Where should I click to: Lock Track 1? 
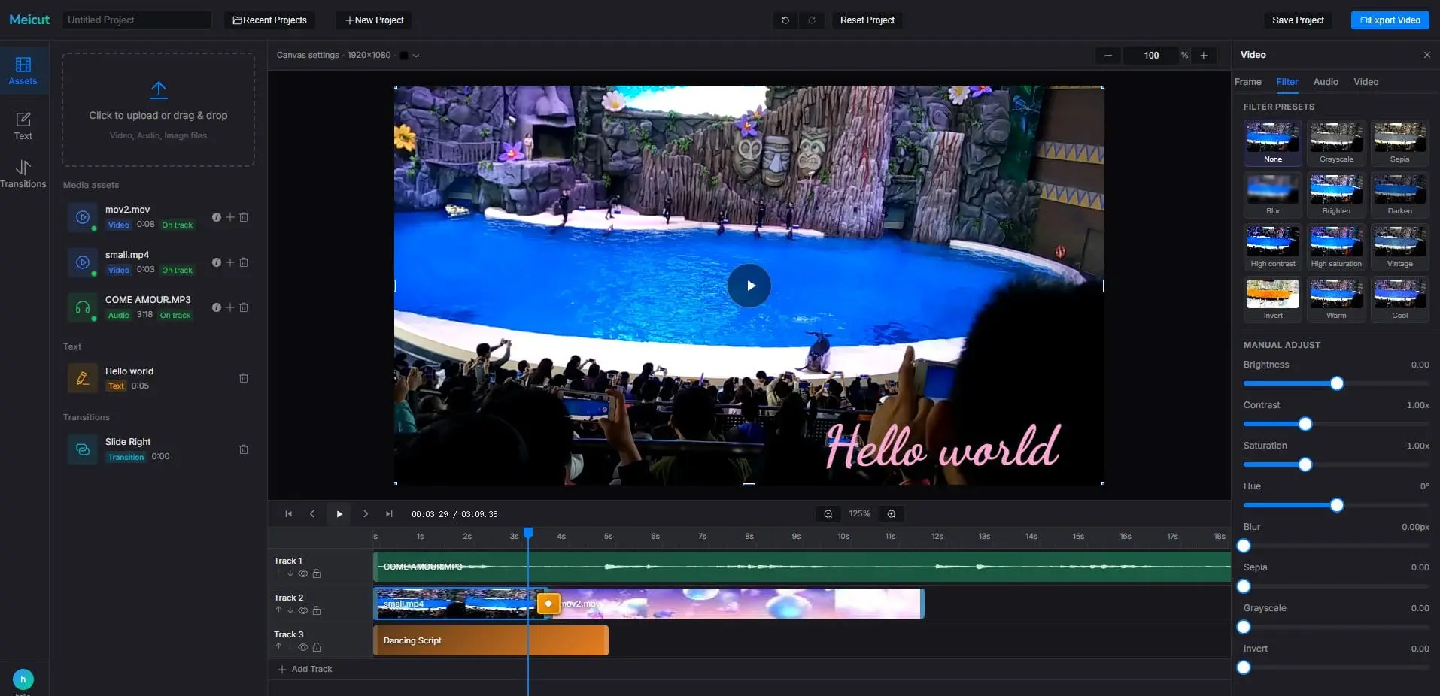point(317,573)
